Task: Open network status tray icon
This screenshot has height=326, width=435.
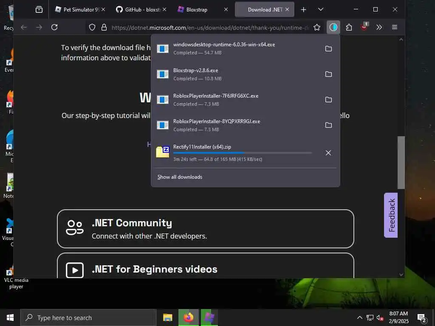Action: (x=370, y=318)
